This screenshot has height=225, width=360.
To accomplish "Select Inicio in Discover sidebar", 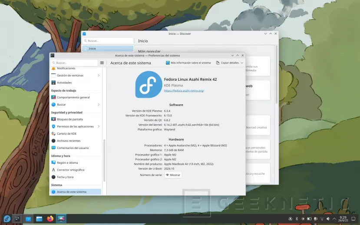I will (108, 49).
